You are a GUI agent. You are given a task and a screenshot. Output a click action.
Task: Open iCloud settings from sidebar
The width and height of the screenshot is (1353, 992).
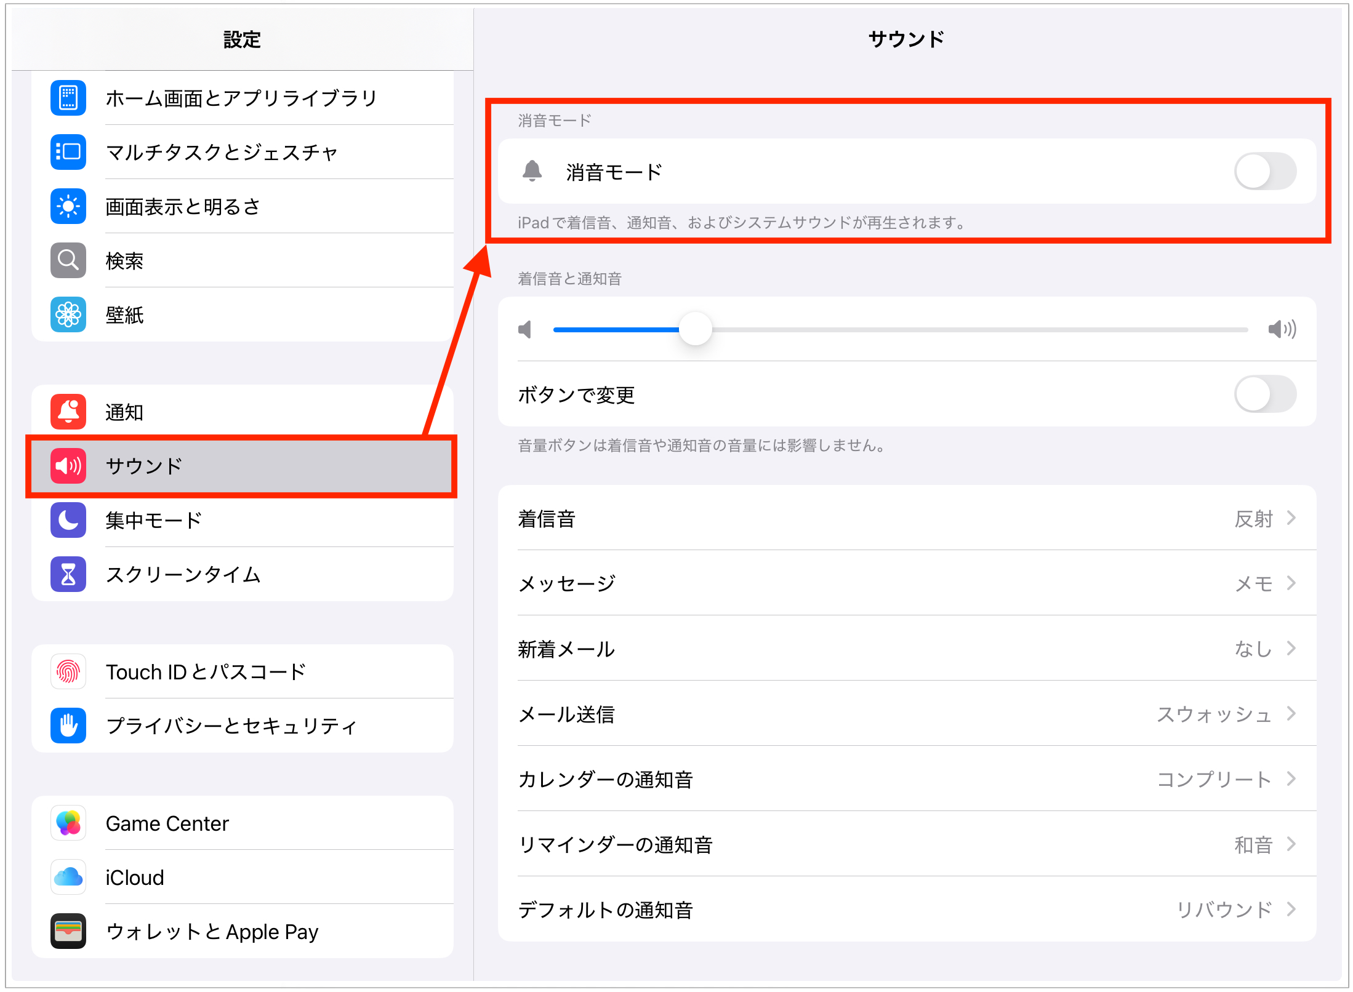click(135, 878)
